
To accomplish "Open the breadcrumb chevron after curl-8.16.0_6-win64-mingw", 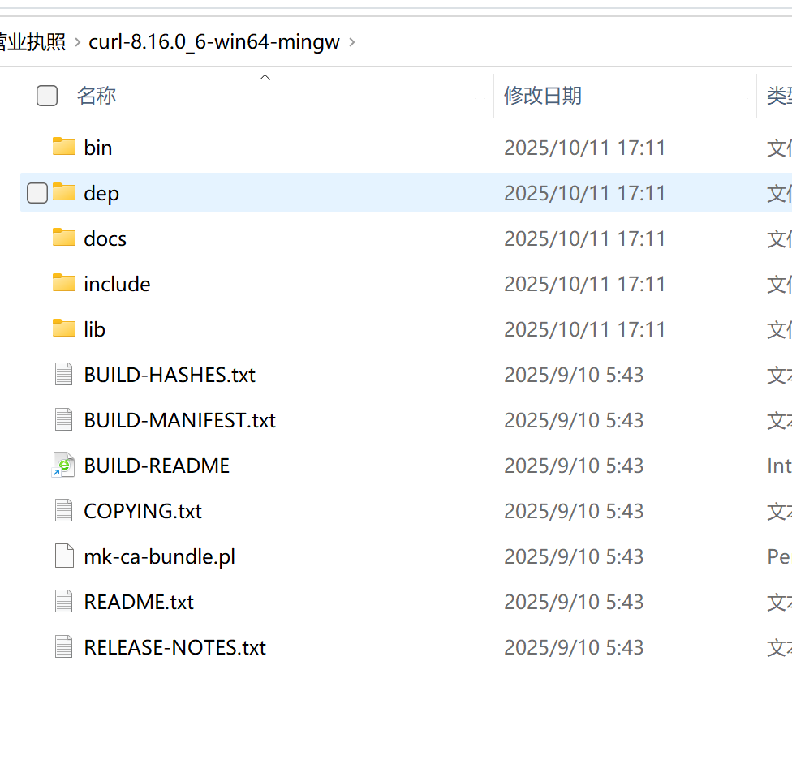I will (x=352, y=42).
